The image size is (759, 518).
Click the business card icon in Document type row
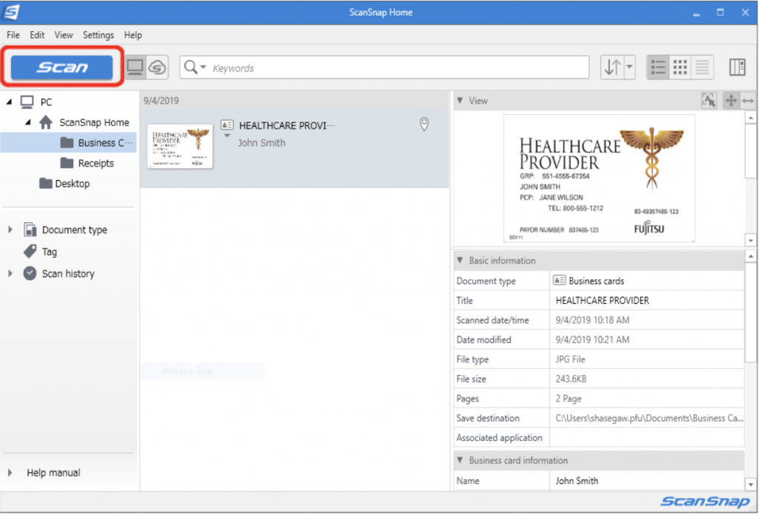[560, 280]
